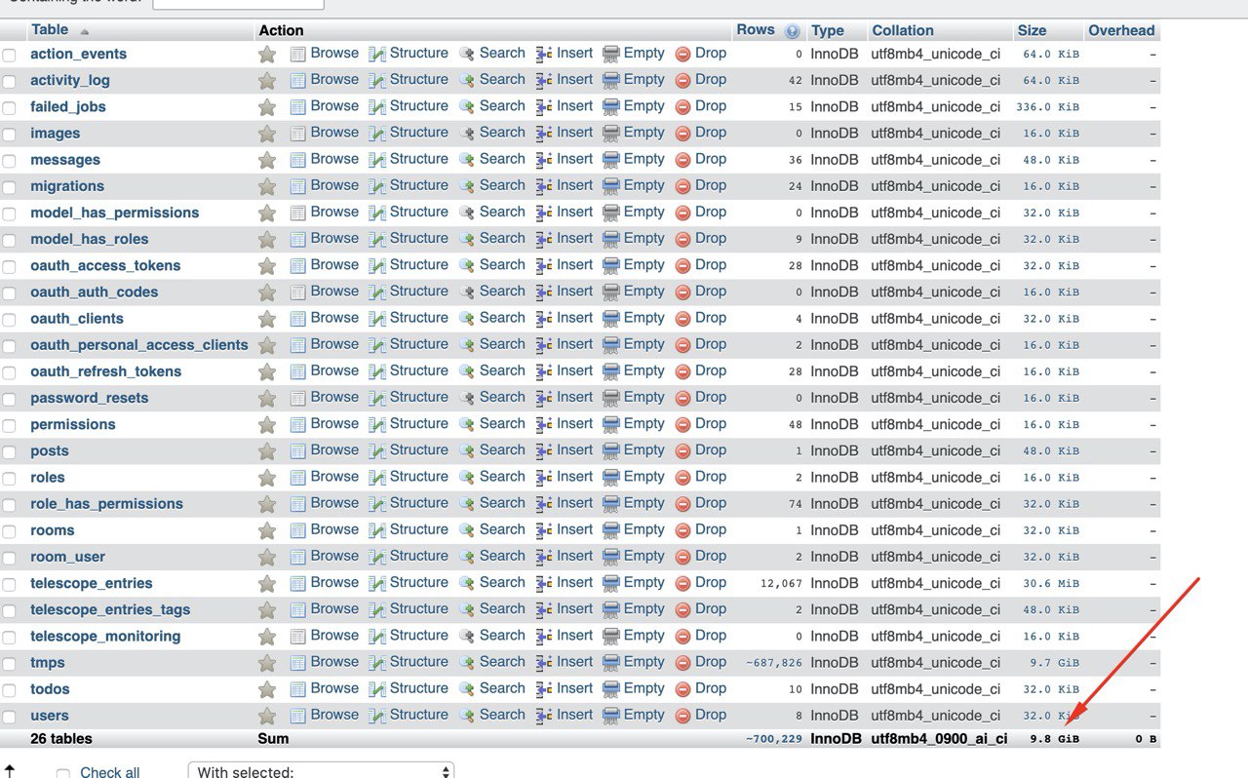The width and height of the screenshot is (1248, 778).
Task: Click Empty icon in todos row
Action: click(611, 689)
